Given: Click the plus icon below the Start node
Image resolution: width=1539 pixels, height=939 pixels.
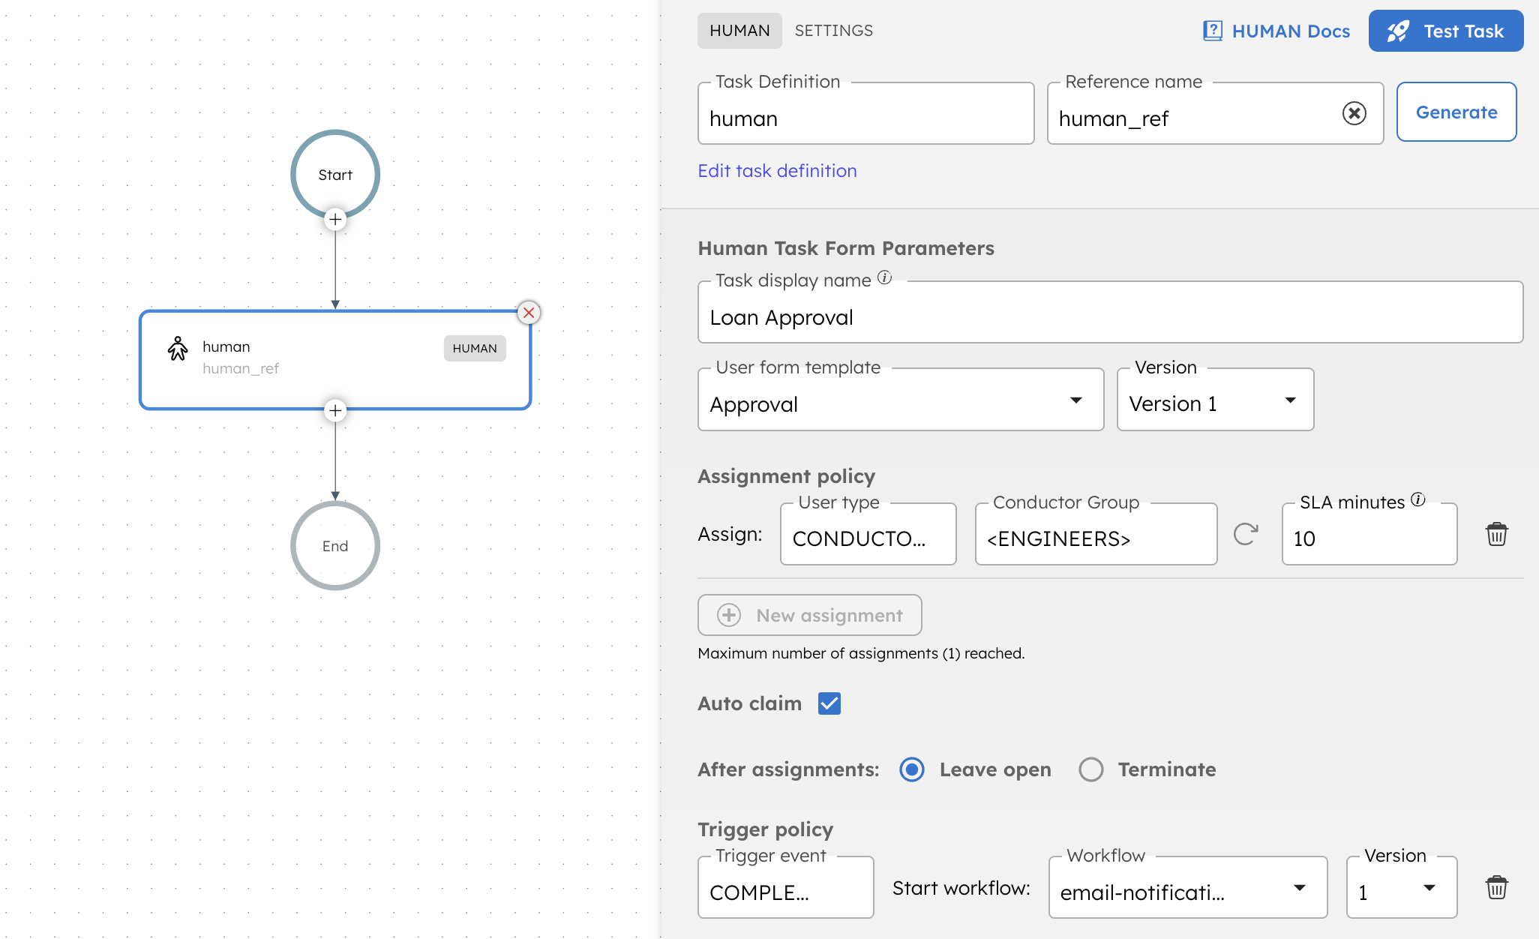Looking at the screenshot, I should click(x=335, y=219).
